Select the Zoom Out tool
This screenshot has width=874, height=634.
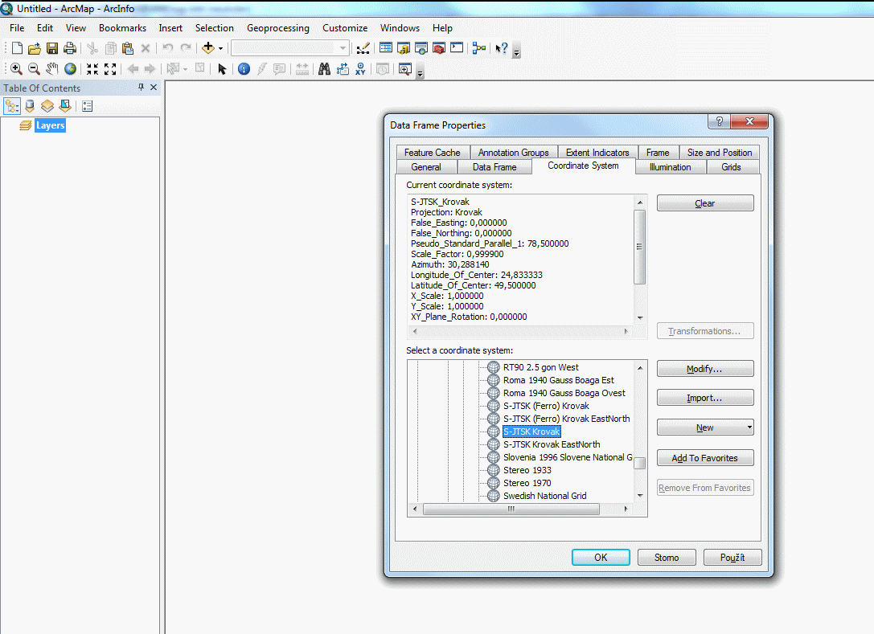coord(34,69)
